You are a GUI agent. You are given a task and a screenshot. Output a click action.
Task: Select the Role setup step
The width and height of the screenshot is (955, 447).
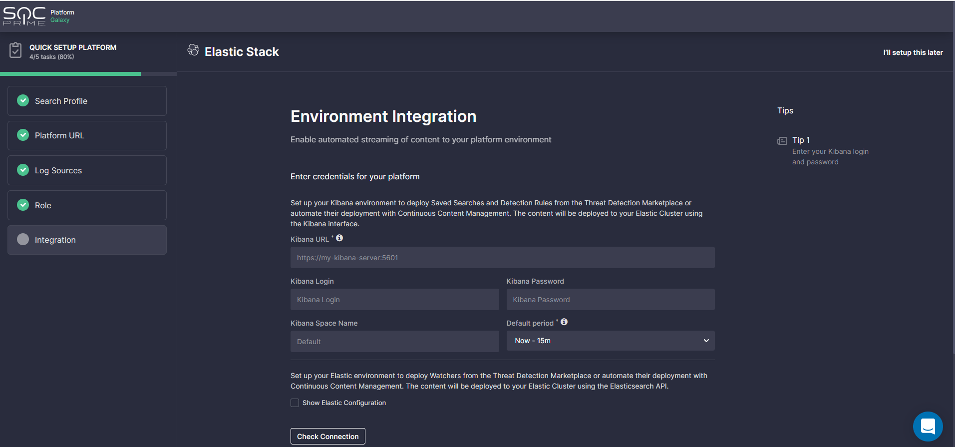pos(87,205)
